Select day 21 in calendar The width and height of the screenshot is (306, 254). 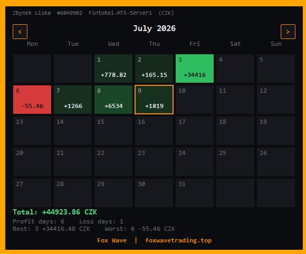point(73,162)
